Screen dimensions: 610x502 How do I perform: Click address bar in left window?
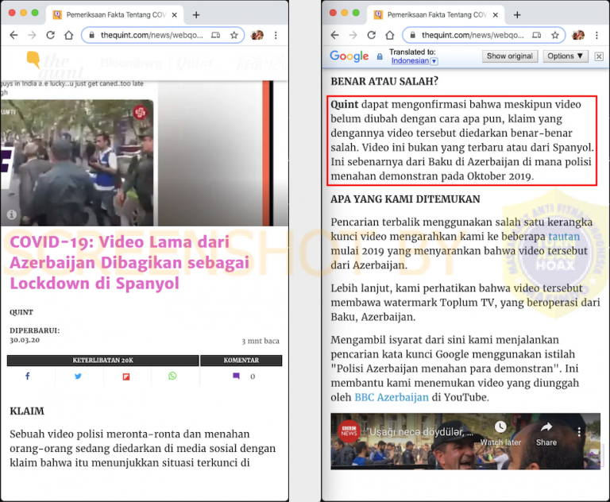pyautogui.click(x=163, y=36)
